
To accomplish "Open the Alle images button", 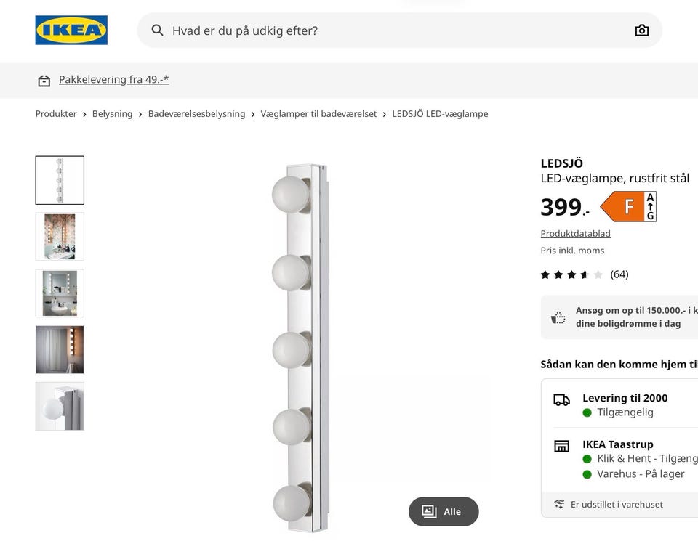I will coord(443,511).
